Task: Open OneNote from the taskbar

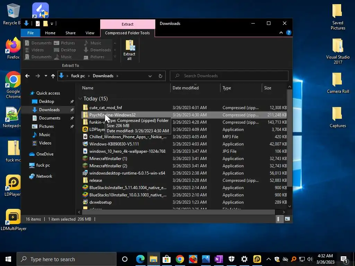Action: [x=218, y=259]
